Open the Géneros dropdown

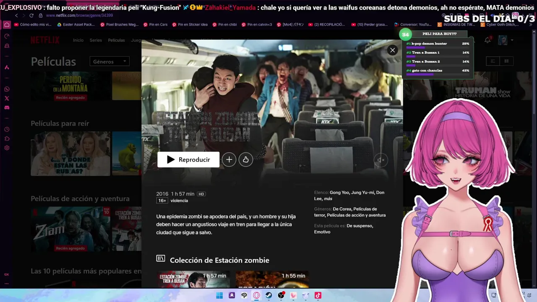coord(109,62)
